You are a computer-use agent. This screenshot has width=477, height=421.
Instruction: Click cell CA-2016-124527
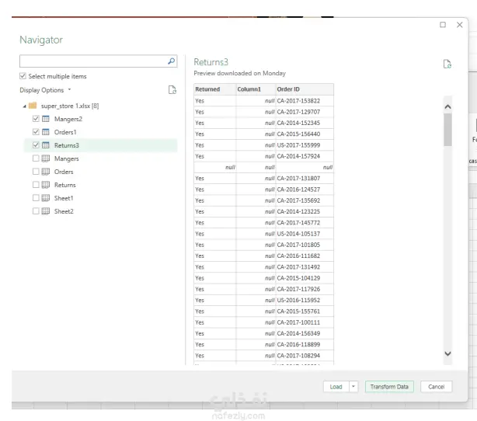pos(305,190)
